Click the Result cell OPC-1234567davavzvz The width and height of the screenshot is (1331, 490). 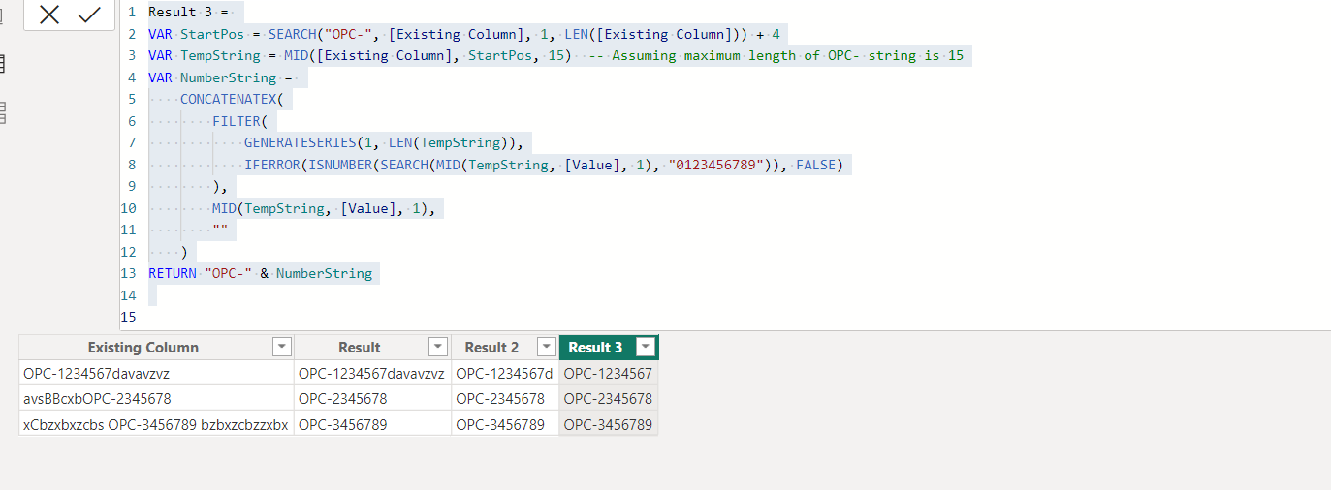[372, 373]
